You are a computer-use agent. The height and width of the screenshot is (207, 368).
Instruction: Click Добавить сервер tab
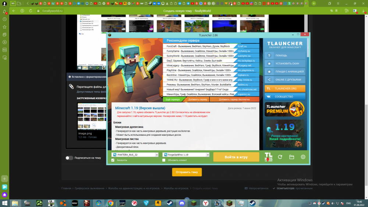[198, 99]
